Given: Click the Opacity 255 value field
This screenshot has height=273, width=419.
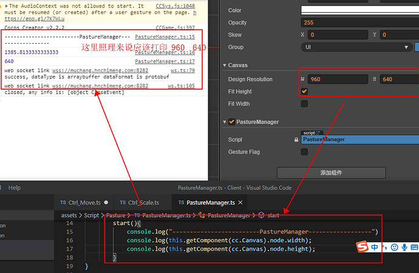Looking at the screenshot, I should (360, 22).
